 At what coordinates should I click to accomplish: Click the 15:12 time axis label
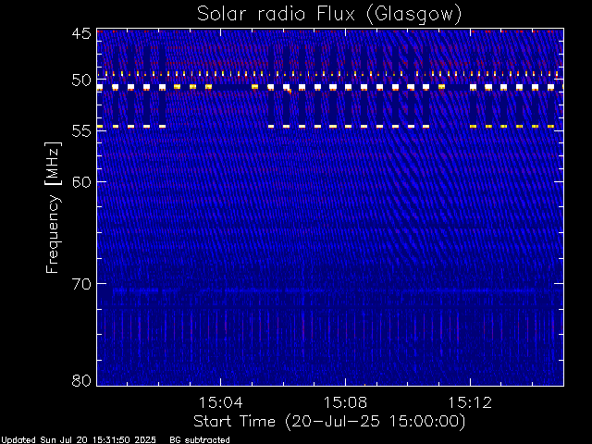pos(470,402)
